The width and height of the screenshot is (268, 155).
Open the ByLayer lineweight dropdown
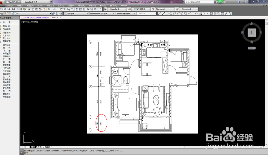(x=126, y=13)
